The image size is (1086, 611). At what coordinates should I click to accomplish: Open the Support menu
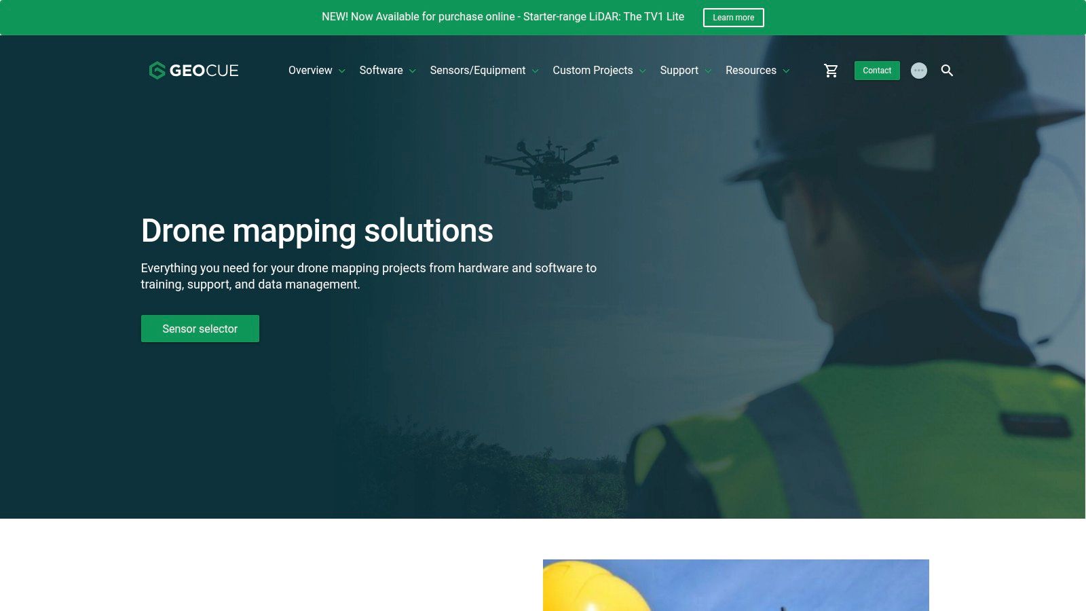[x=679, y=71]
